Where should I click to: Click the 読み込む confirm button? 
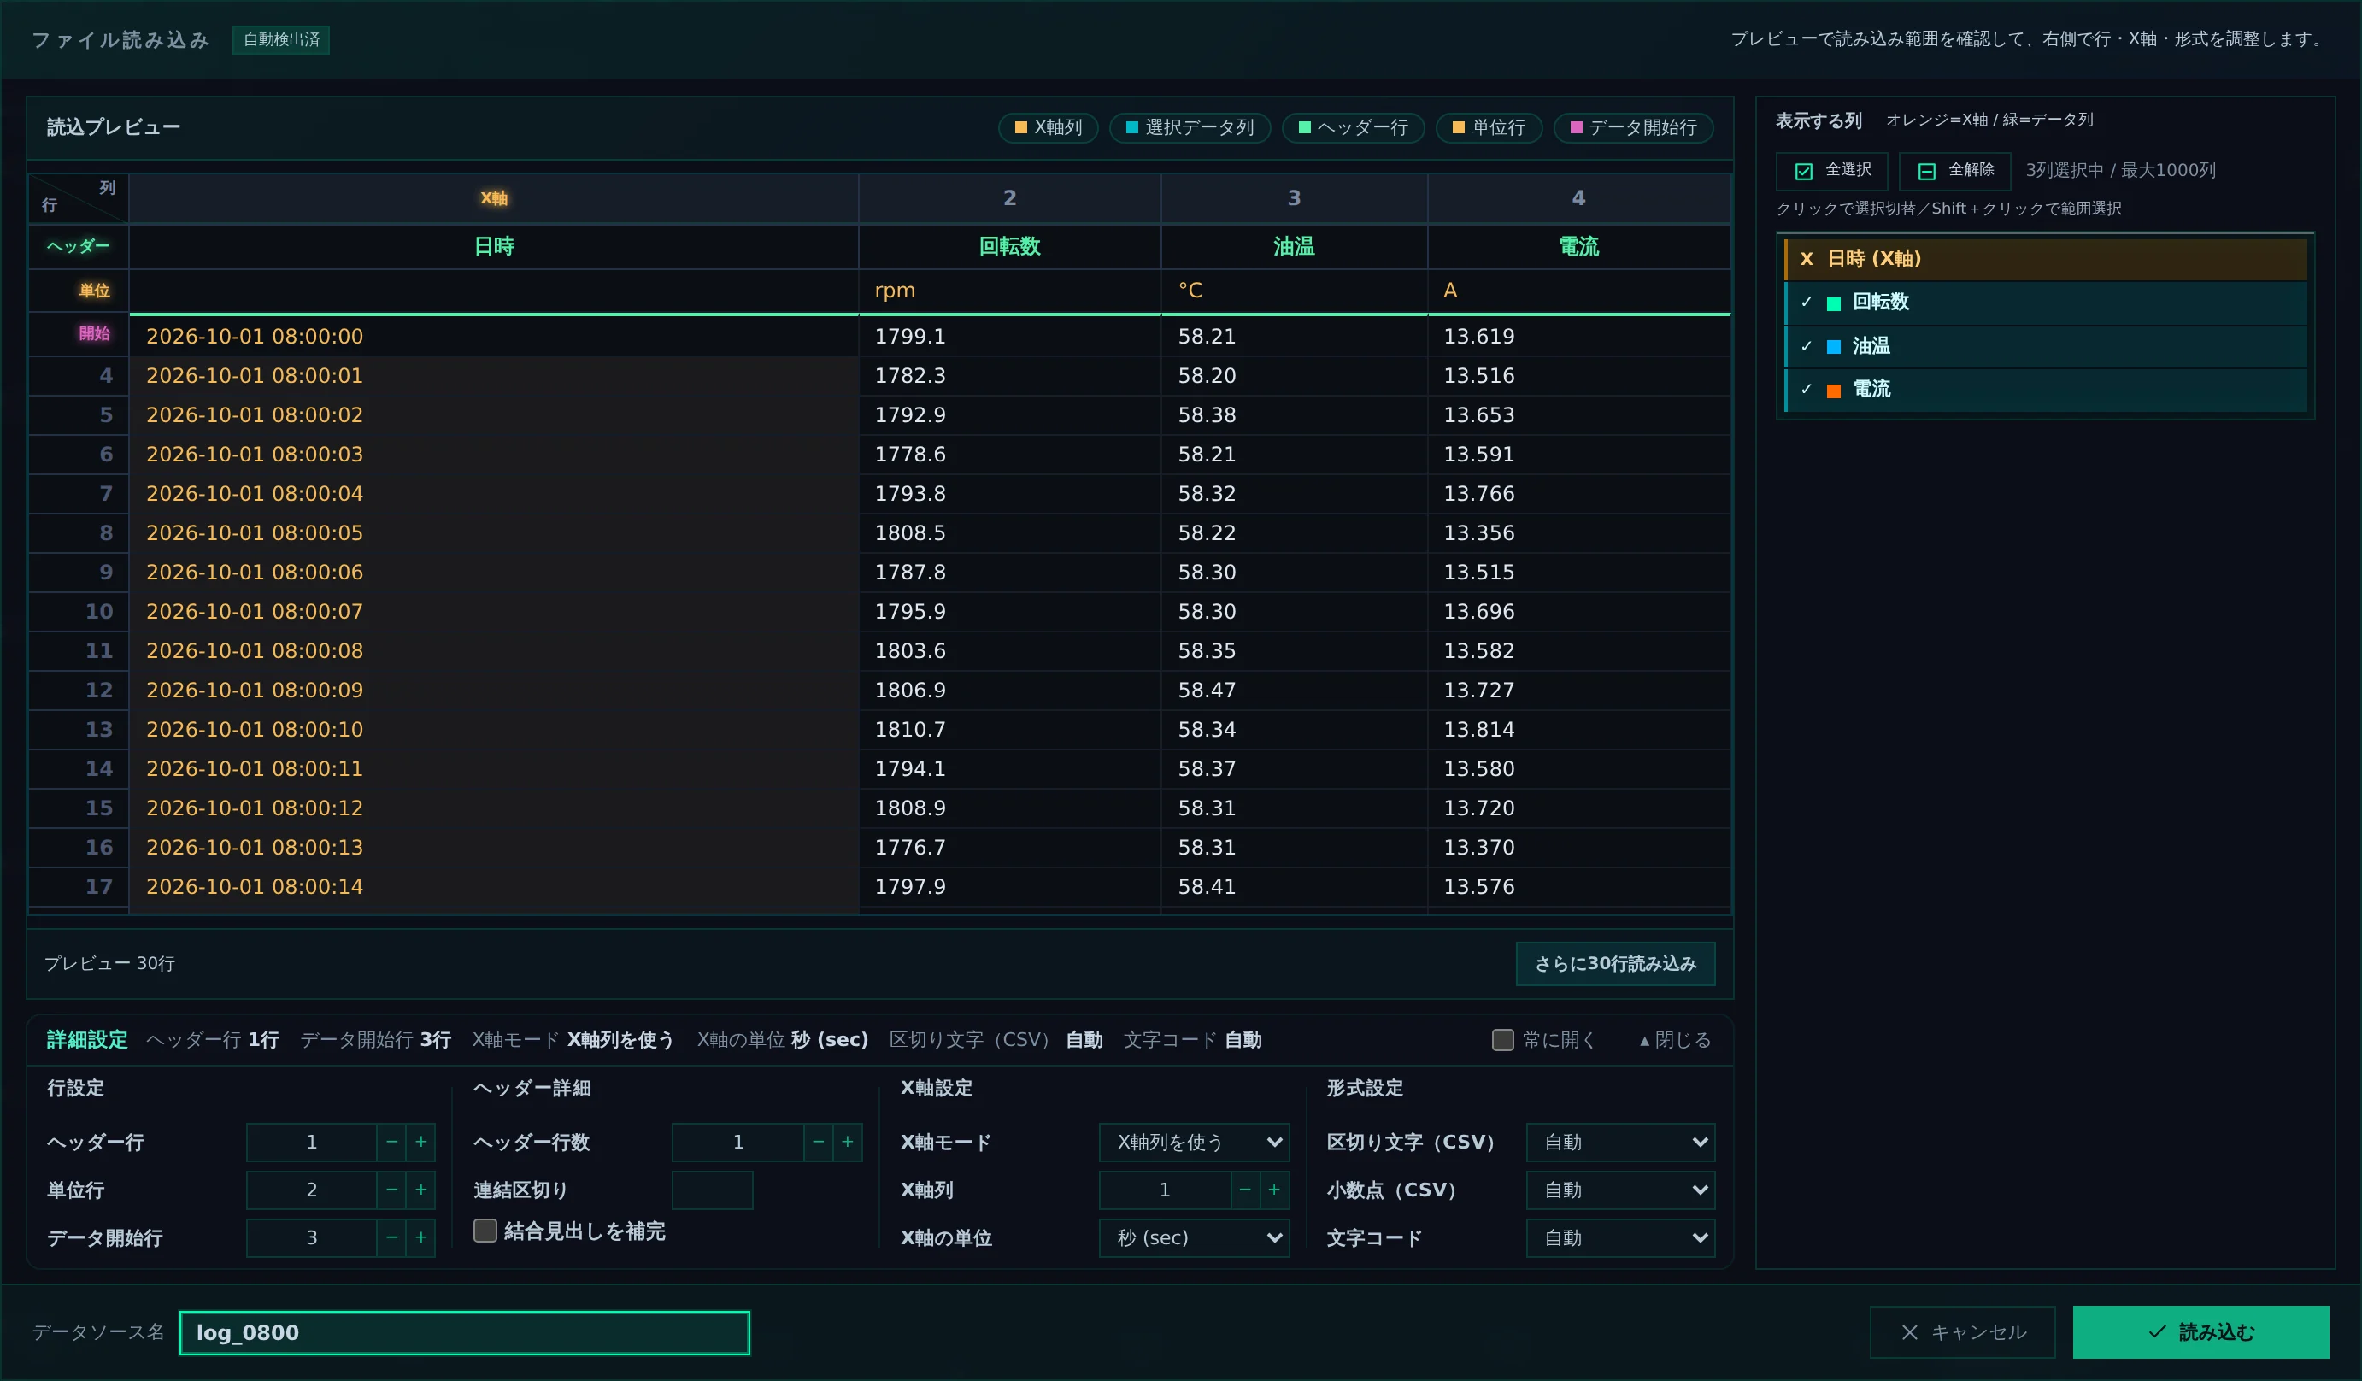tap(2200, 1332)
